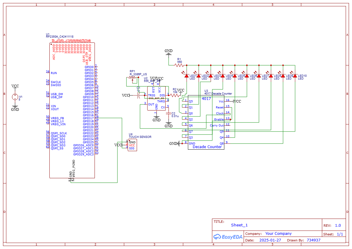352x249 pixels.
Task: Click the TOUCH SENSOR component U4
Action: 132,145
